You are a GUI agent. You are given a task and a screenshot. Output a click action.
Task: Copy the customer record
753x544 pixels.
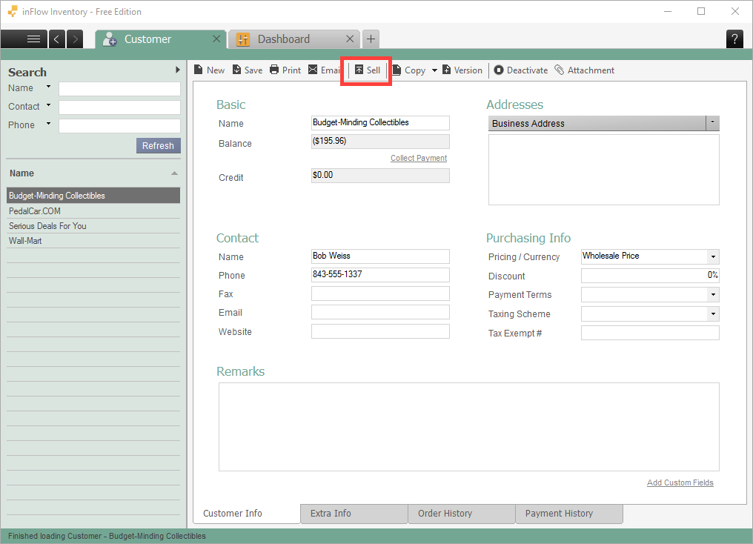click(409, 70)
